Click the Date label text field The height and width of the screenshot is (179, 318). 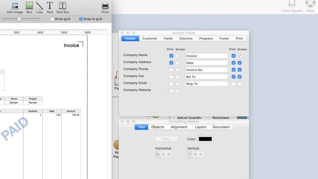pyautogui.click(x=206, y=63)
